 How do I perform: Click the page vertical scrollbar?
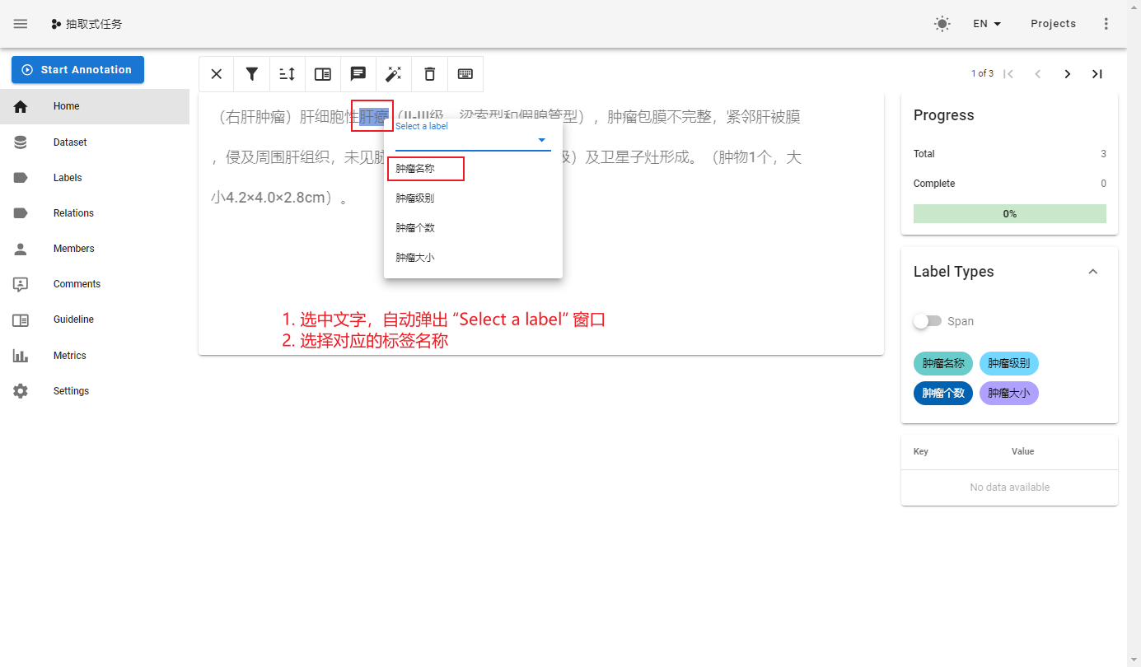[1134, 333]
